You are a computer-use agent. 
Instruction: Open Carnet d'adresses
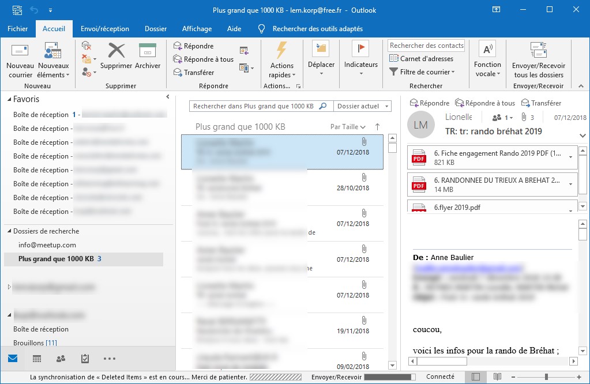coord(421,59)
